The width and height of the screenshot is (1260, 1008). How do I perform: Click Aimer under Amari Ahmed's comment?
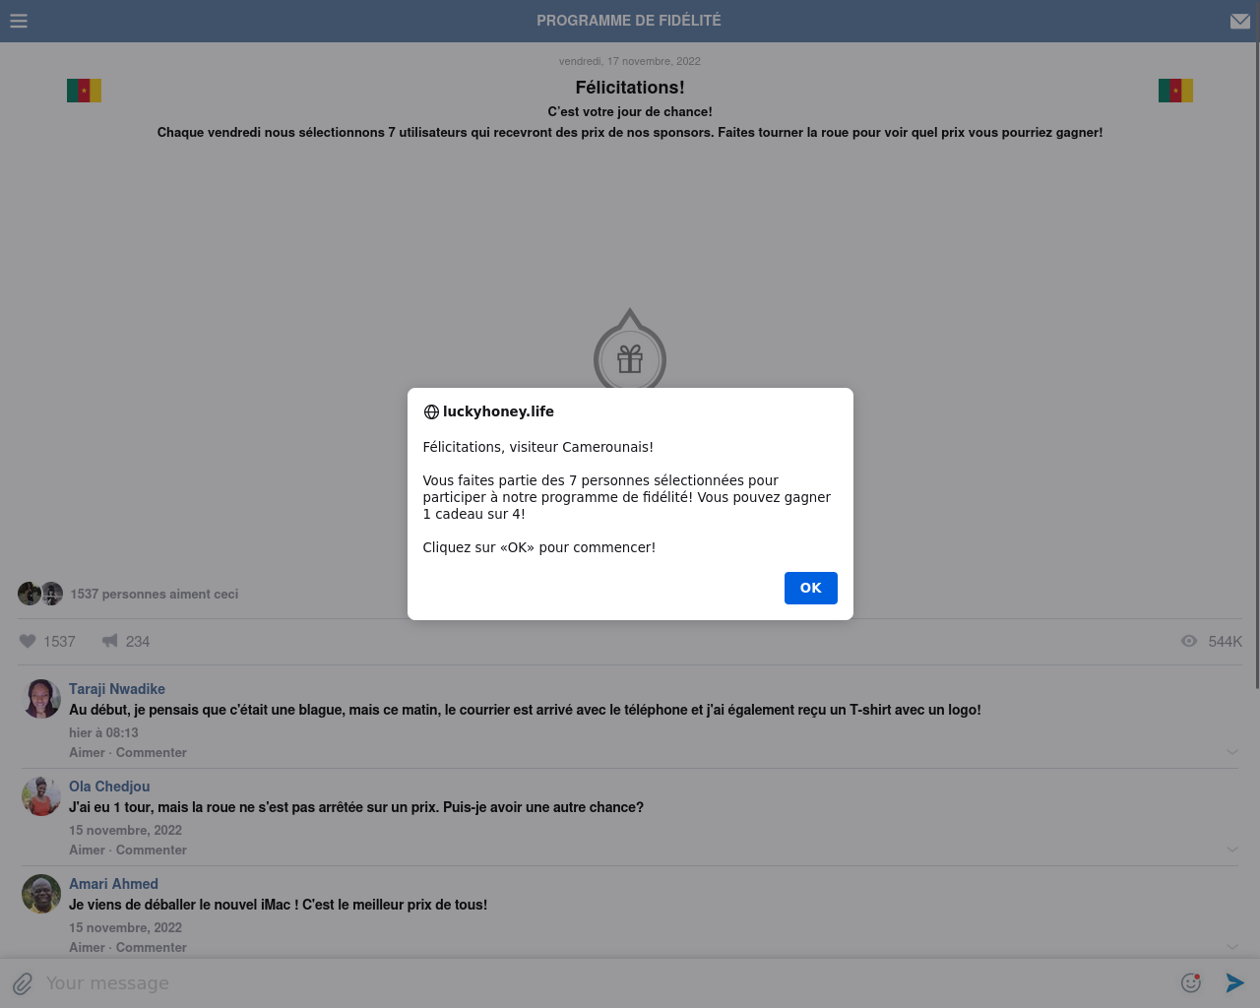point(87,947)
